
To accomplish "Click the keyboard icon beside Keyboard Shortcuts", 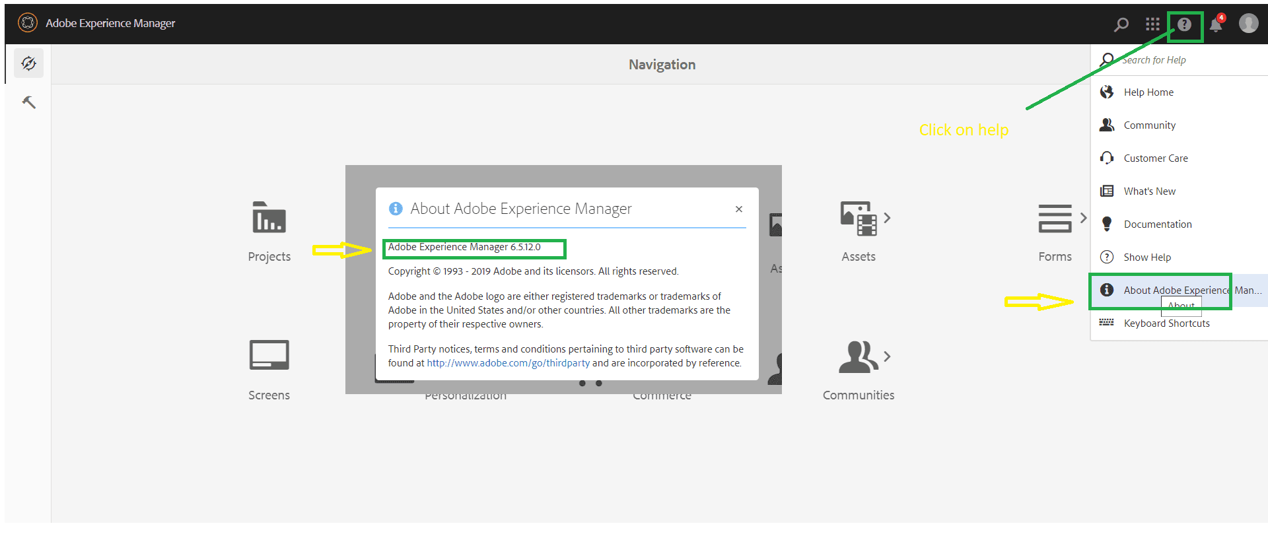I will pyautogui.click(x=1107, y=322).
